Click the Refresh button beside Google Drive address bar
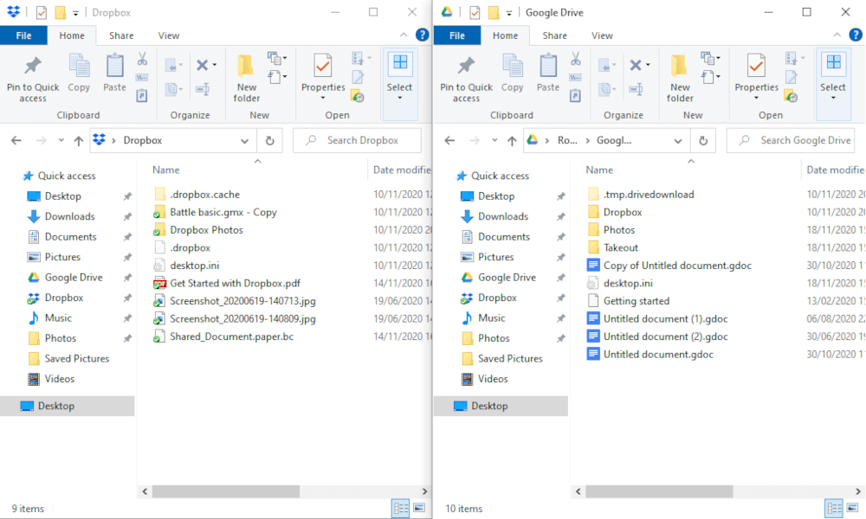866x519 pixels. point(703,140)
